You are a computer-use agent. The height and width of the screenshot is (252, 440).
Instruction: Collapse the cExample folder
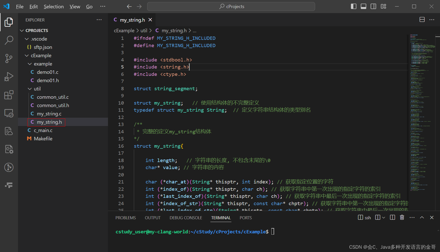point(27,55)
